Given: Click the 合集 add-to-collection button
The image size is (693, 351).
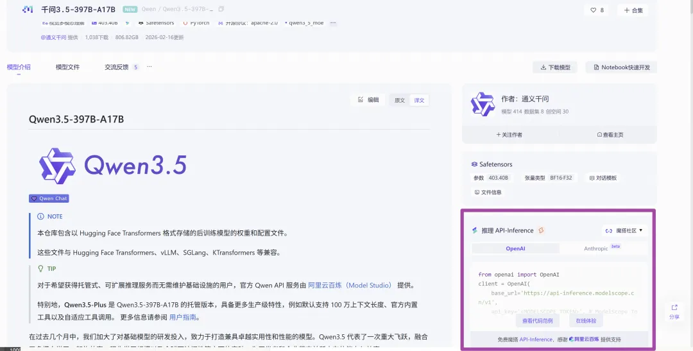Looking at the screenshot, I should [633, 10].
